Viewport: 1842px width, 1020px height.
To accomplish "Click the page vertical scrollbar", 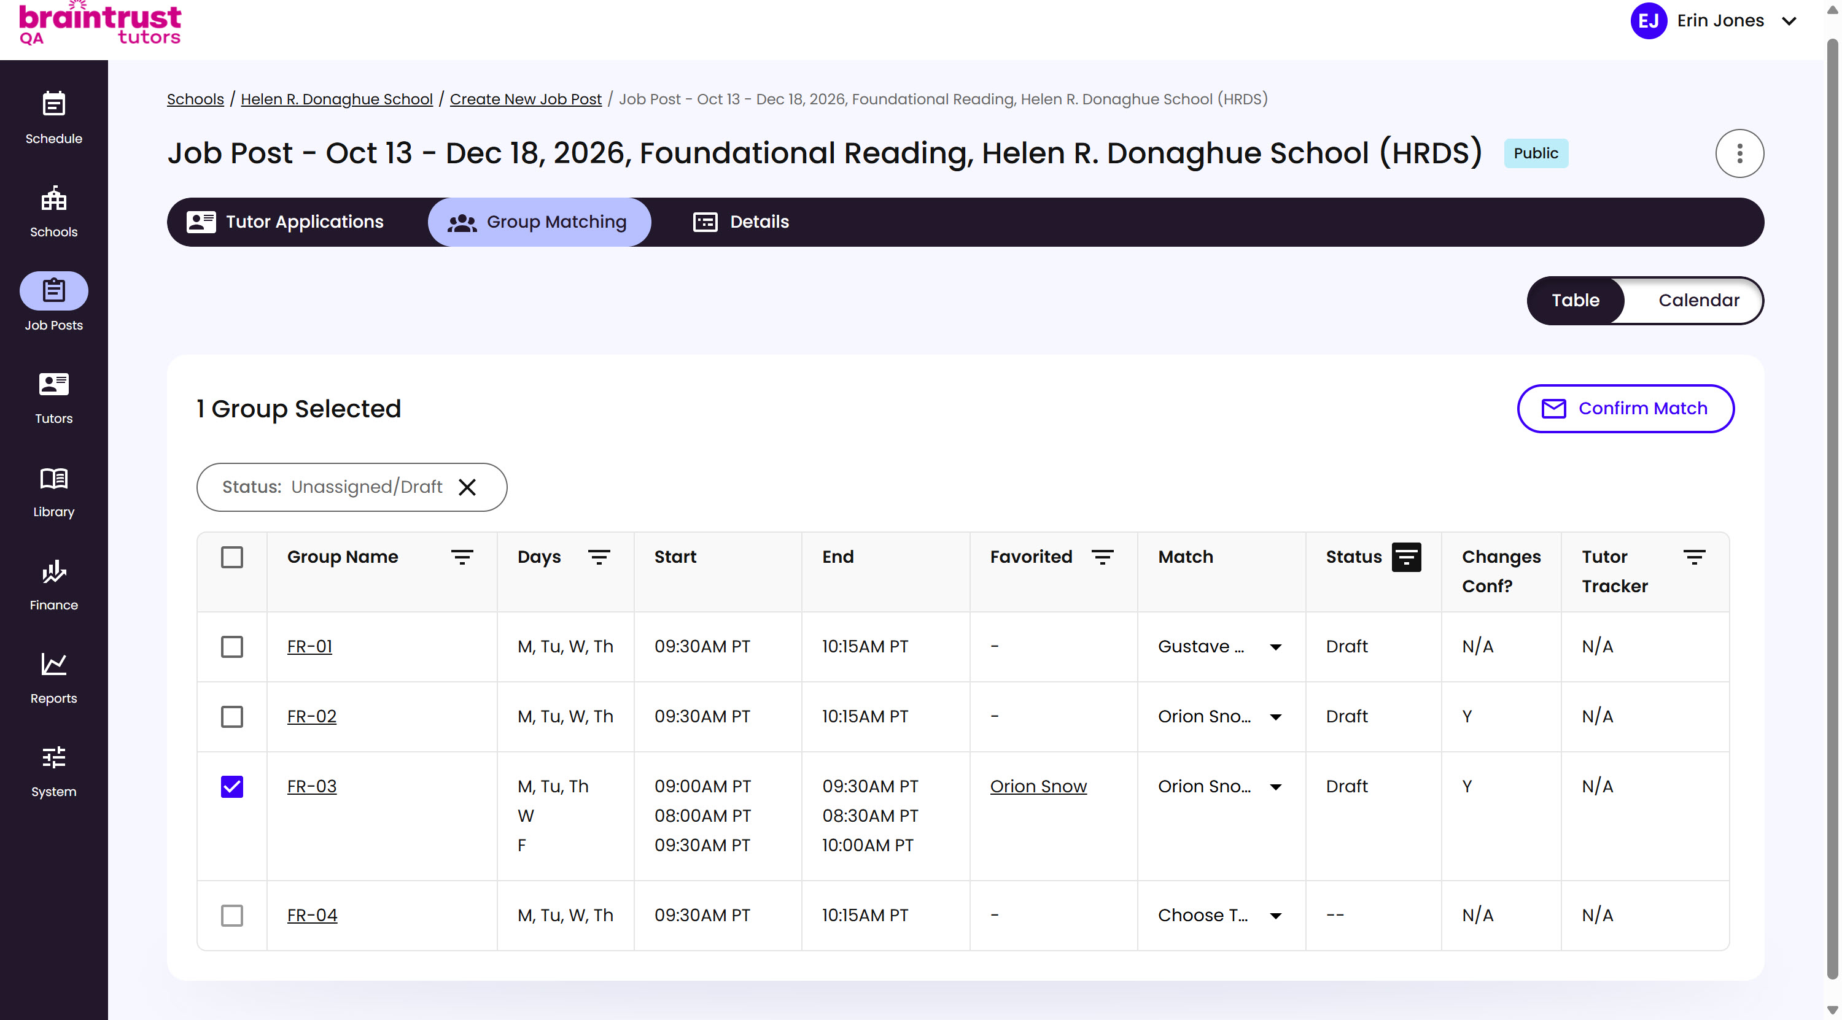I will [x=1832, y=509].
